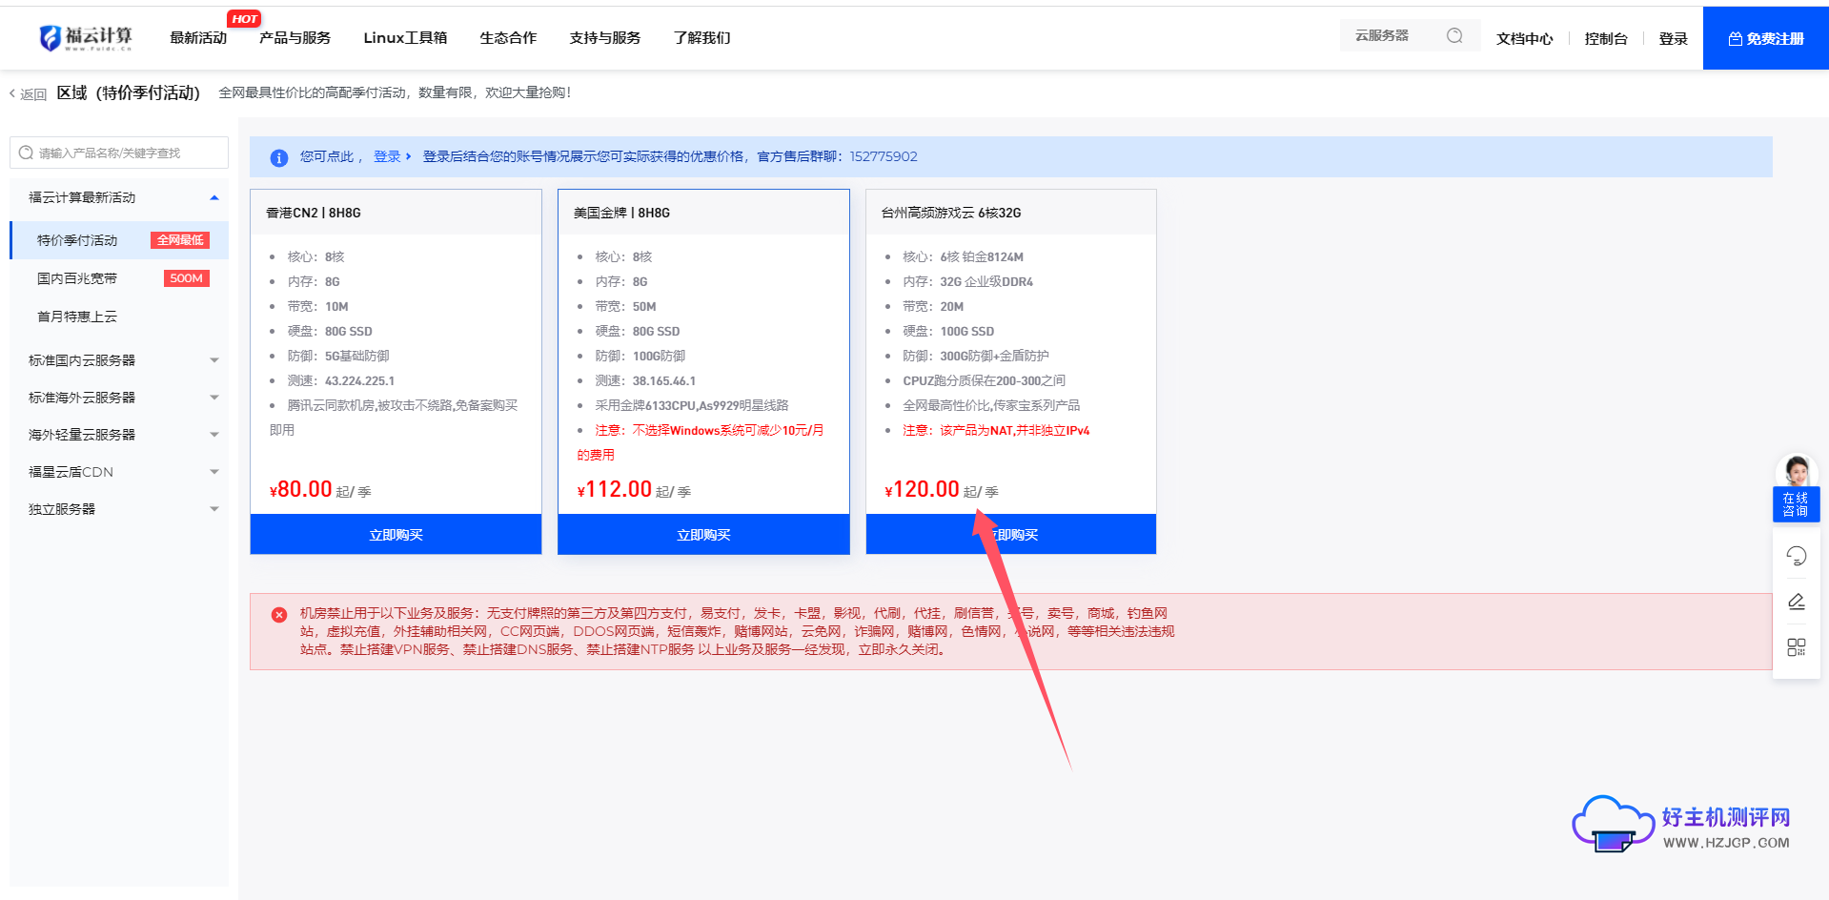
Task: Click the search icon in the left product search box
Action: (x=26, y=152)
